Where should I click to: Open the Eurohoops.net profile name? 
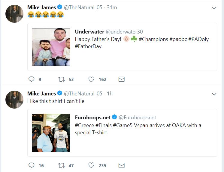point(92,118)
